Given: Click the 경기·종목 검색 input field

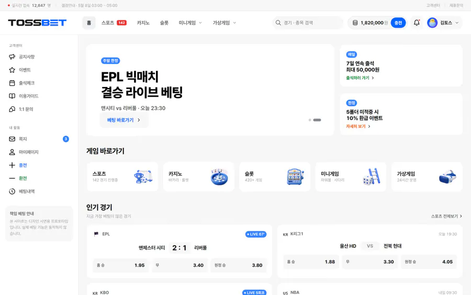Looking at the screenshot, I should pos(308,23).
